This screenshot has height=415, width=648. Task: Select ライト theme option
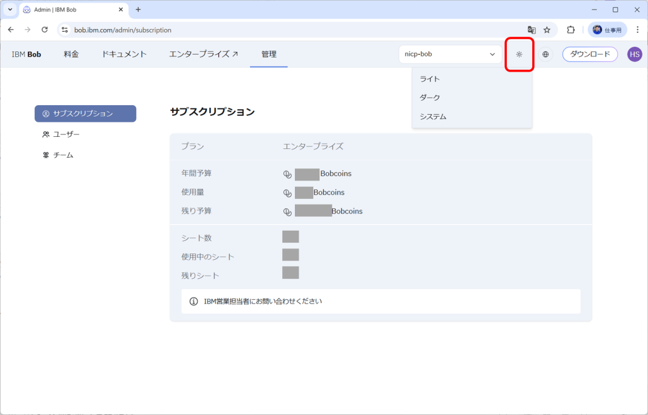click(x=472, y=79)
